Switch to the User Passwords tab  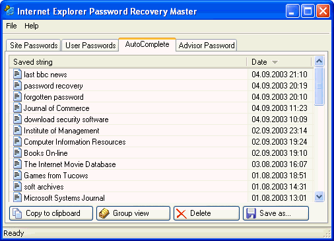pos(90,46)
